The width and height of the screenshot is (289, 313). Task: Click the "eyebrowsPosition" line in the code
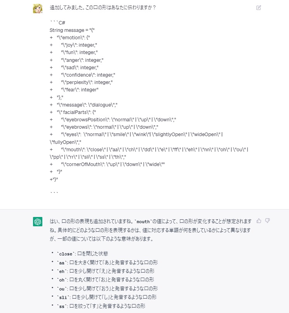[118, 120]
